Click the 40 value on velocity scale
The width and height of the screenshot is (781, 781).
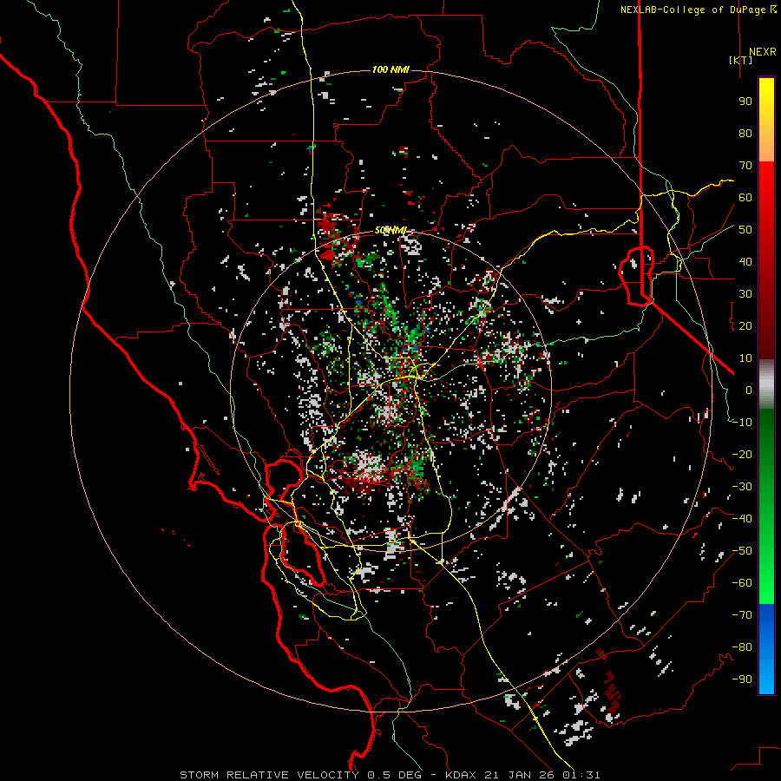pyautogui.click(x=745, y=262)
